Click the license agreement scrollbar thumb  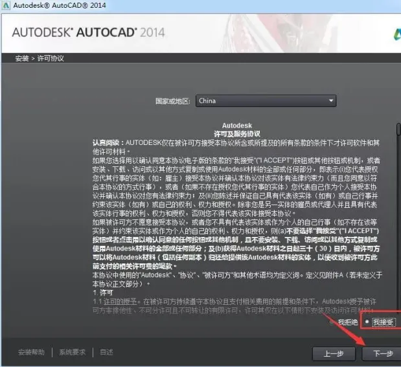coord(398,129)
